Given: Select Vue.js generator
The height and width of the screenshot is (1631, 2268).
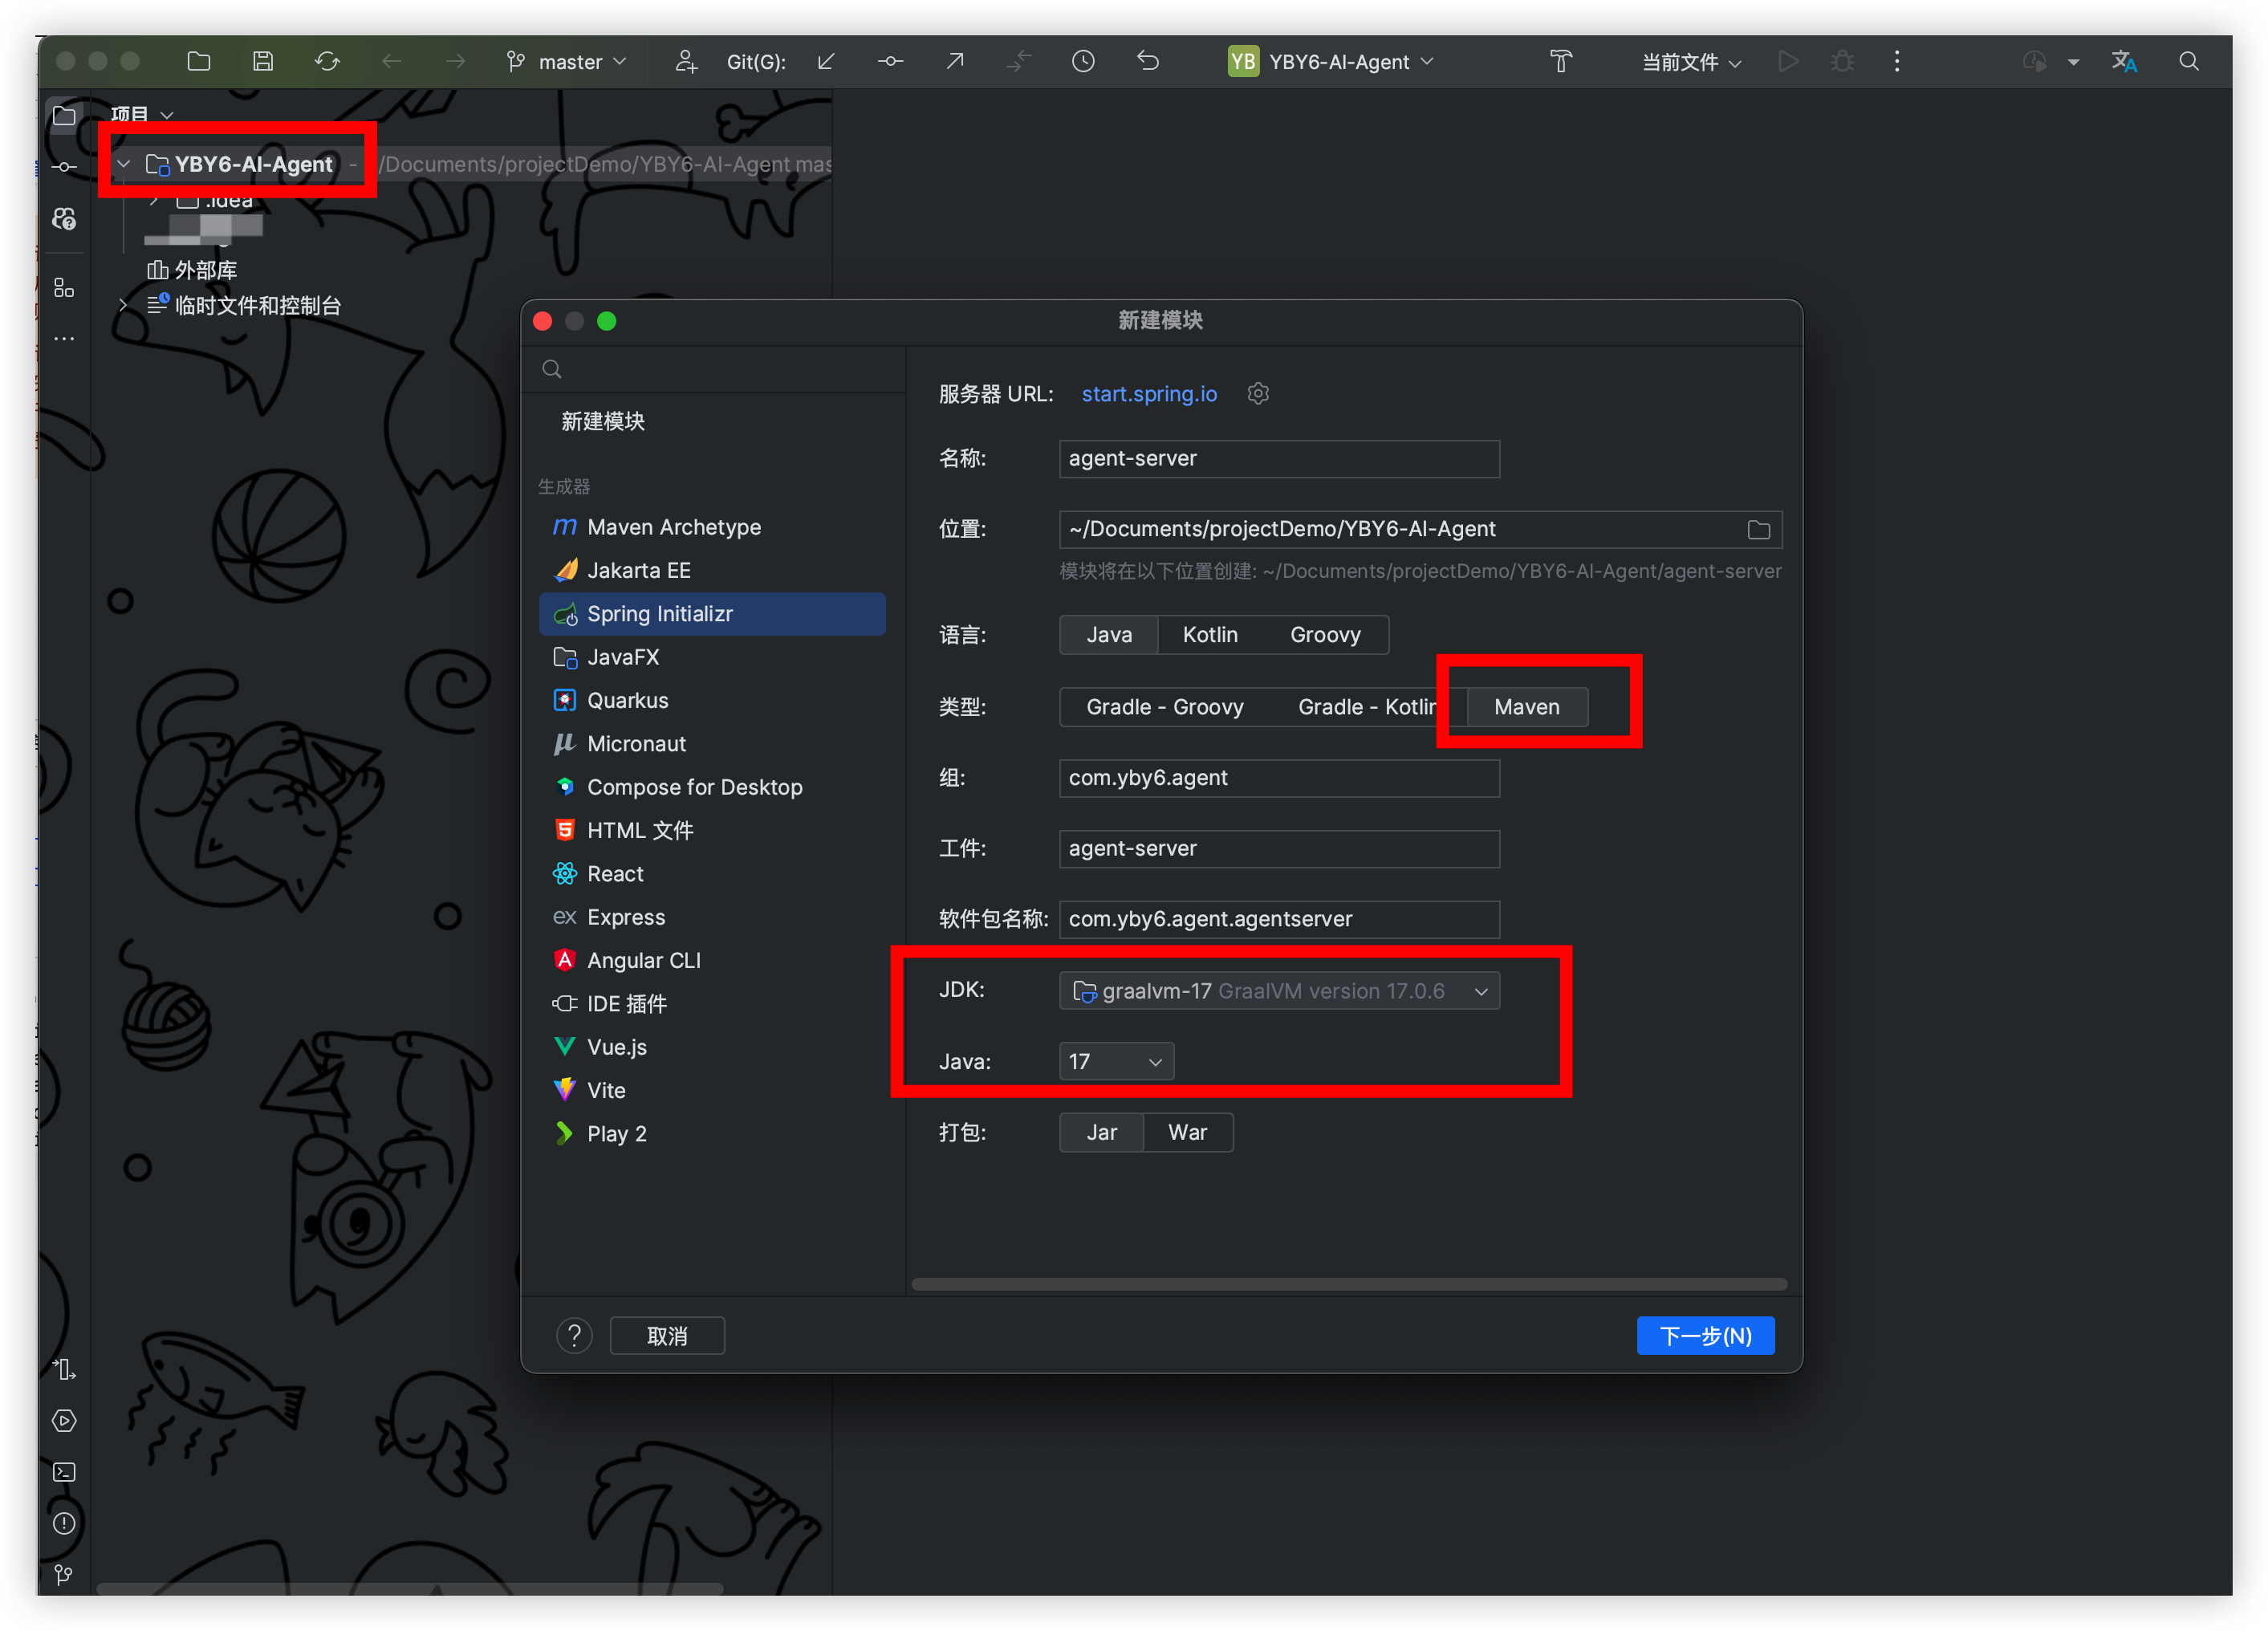Looking at the screenshot, I should [712, 1046].
